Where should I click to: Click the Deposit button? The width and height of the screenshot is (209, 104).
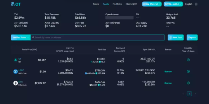[192, 37]
